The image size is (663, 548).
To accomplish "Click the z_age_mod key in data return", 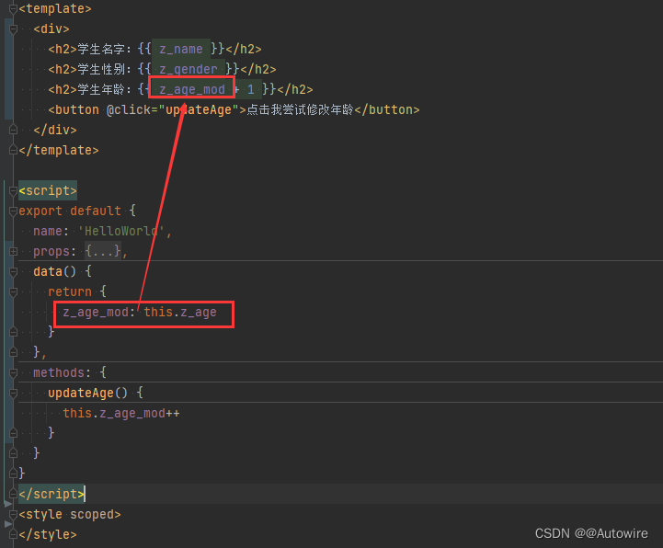I will [96, 312].
